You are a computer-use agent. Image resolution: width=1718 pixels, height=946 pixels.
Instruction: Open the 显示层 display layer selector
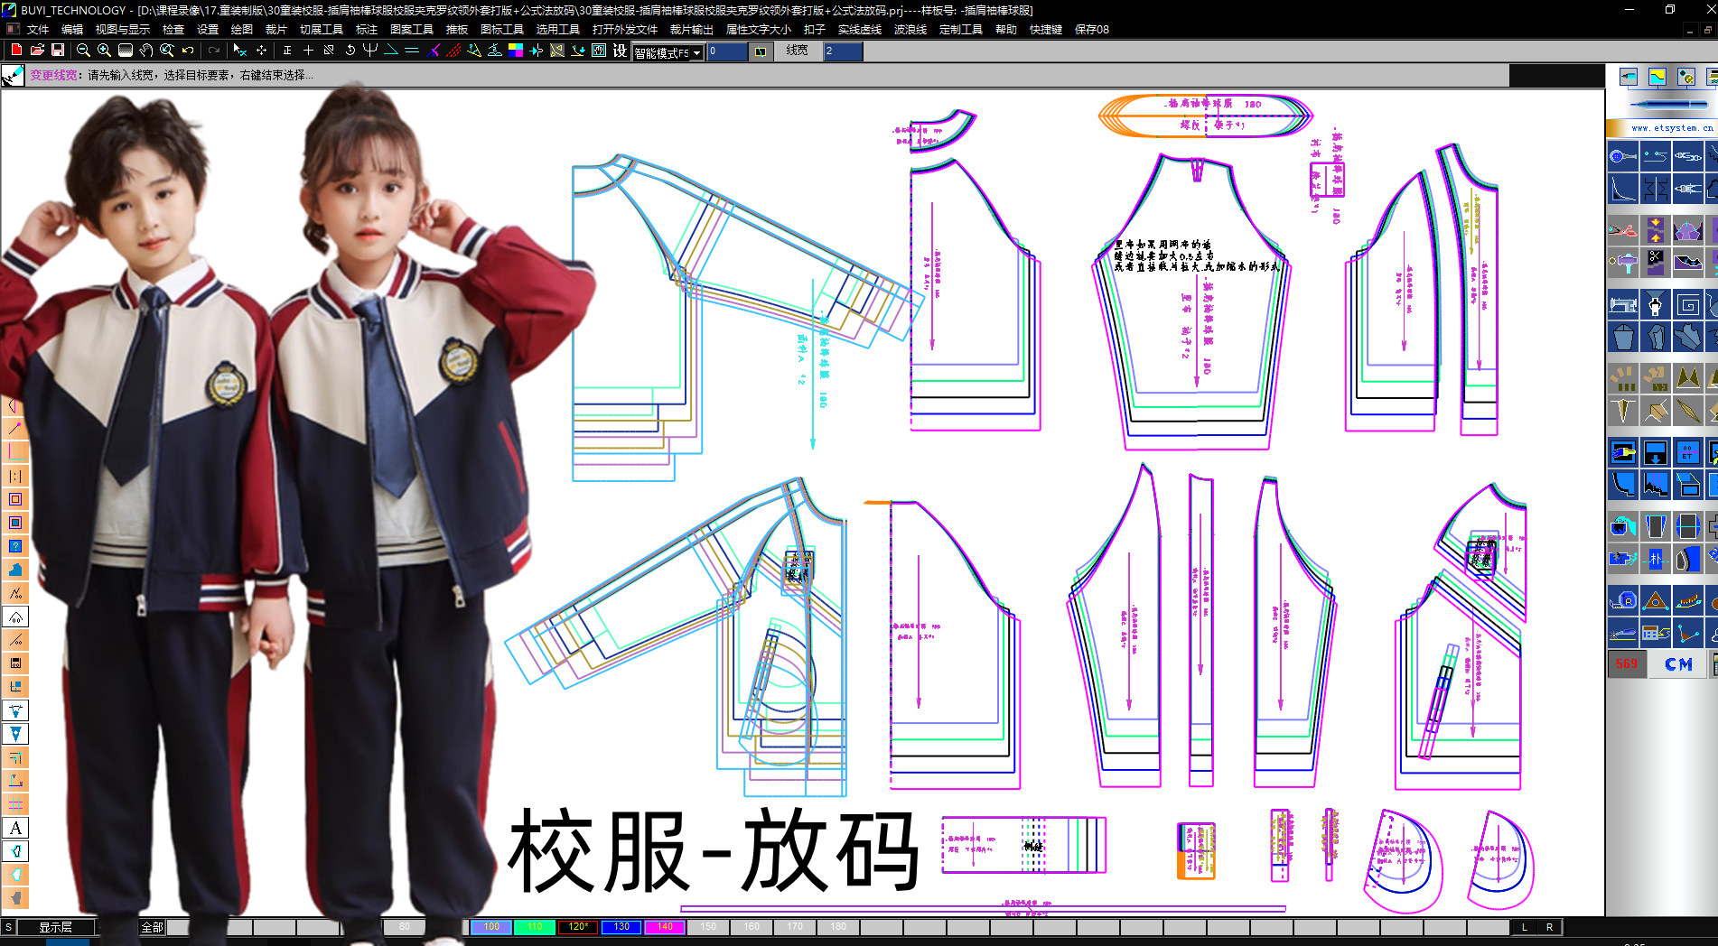click(x=54, y=926)
